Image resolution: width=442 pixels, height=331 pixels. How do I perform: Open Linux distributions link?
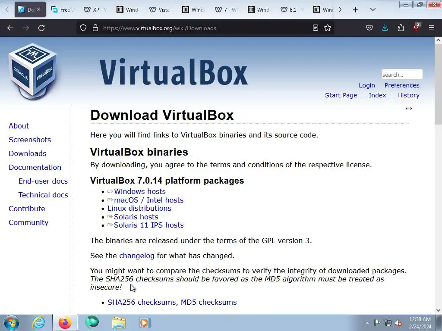(139, 208)
